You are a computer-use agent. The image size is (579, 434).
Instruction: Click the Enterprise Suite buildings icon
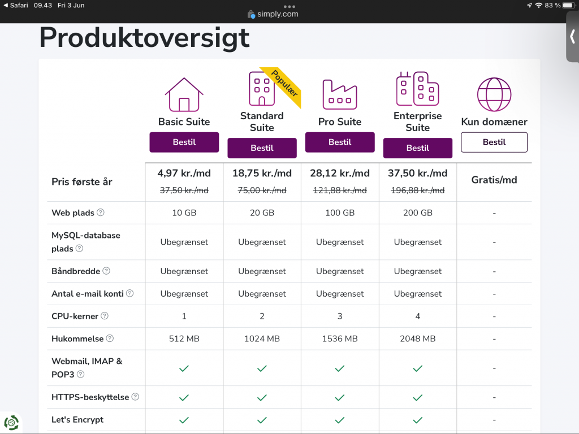click(417, 89)
